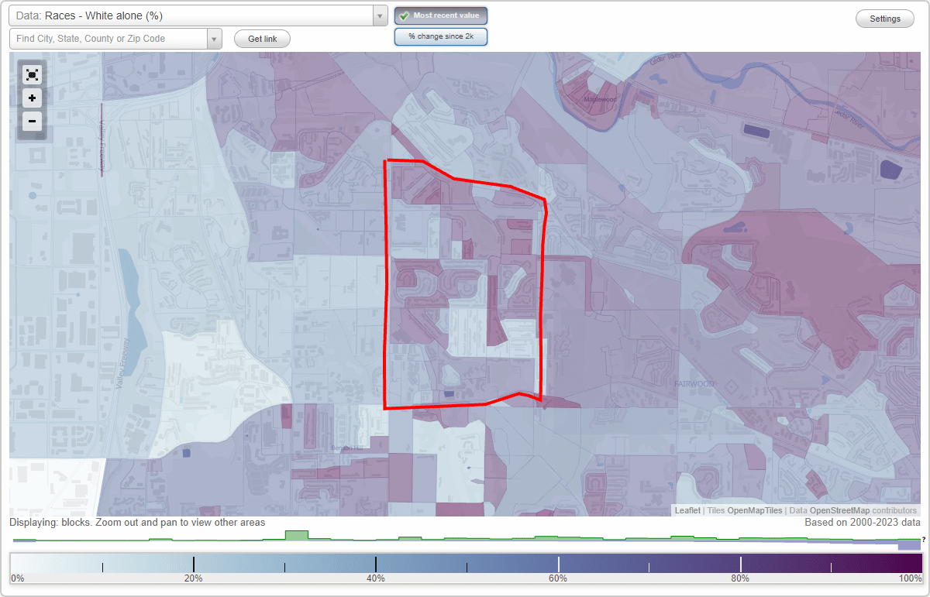Screen dimensions: 930x597
Task: Click the Get link button
Action: [x=261, y=39]
